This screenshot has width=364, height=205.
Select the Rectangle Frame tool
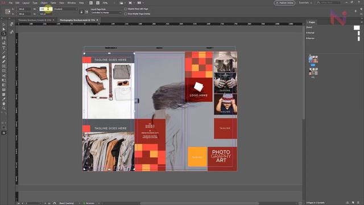point(4,67)
